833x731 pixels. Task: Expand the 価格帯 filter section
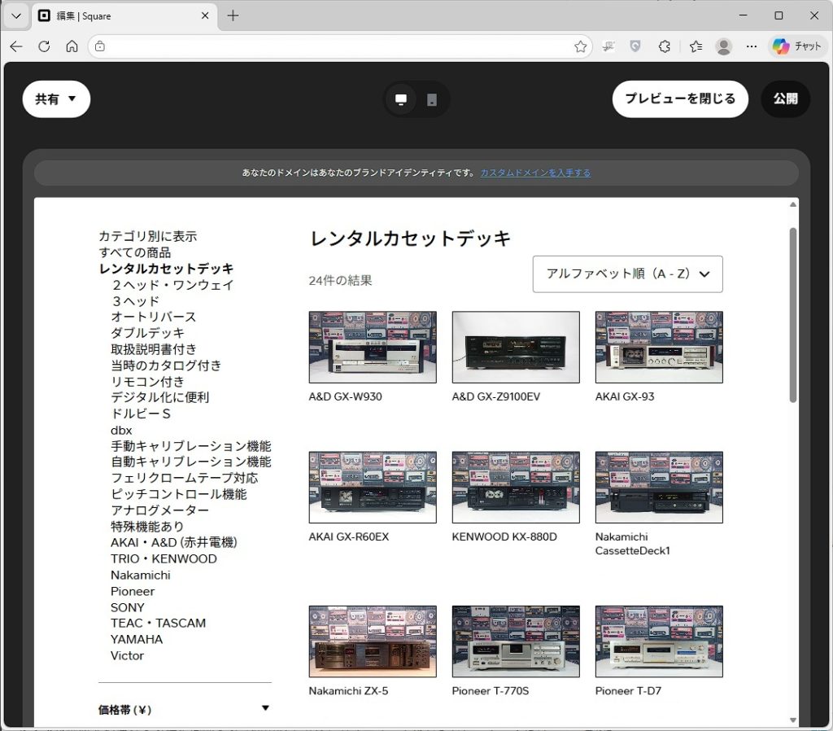[265, 709]
